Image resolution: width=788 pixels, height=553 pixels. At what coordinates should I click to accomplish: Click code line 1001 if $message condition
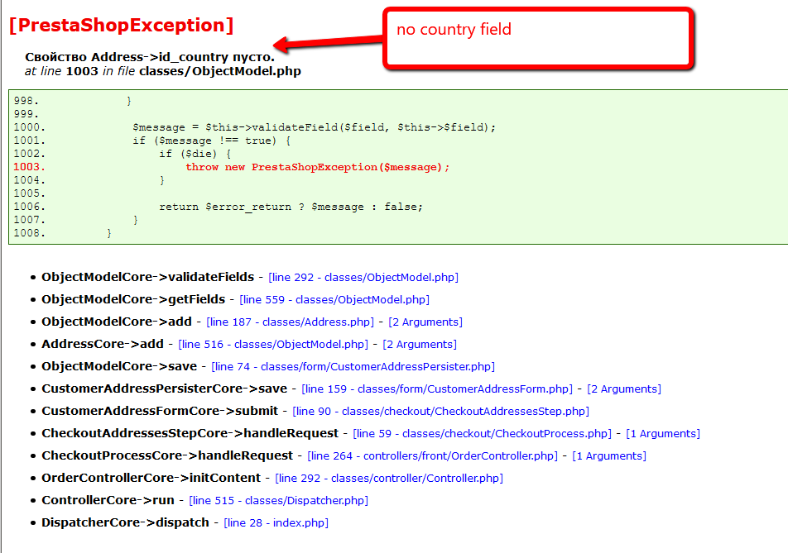pos(212,141)
